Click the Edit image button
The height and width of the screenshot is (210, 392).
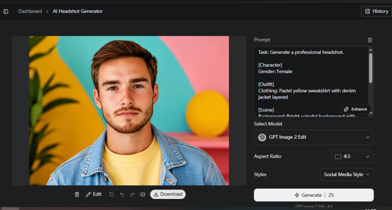93,194
